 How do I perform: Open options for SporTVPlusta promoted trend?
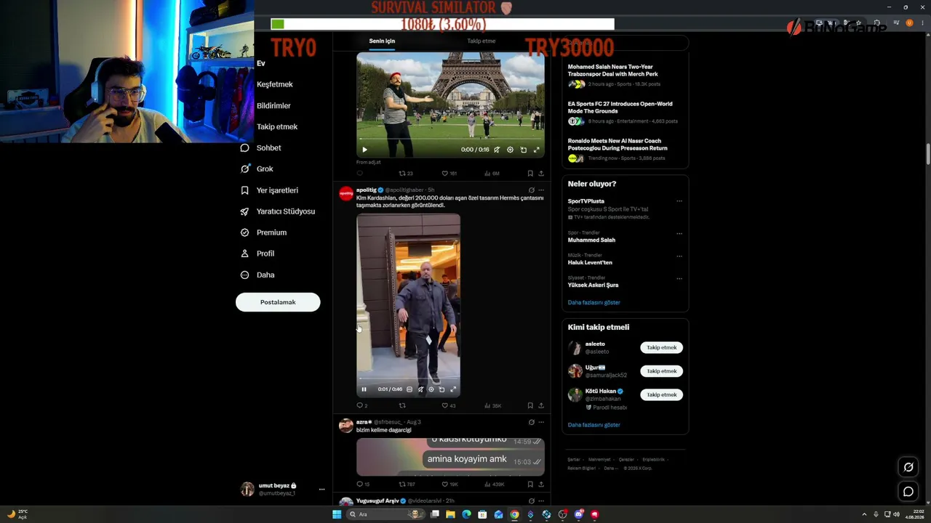(679, 201)
